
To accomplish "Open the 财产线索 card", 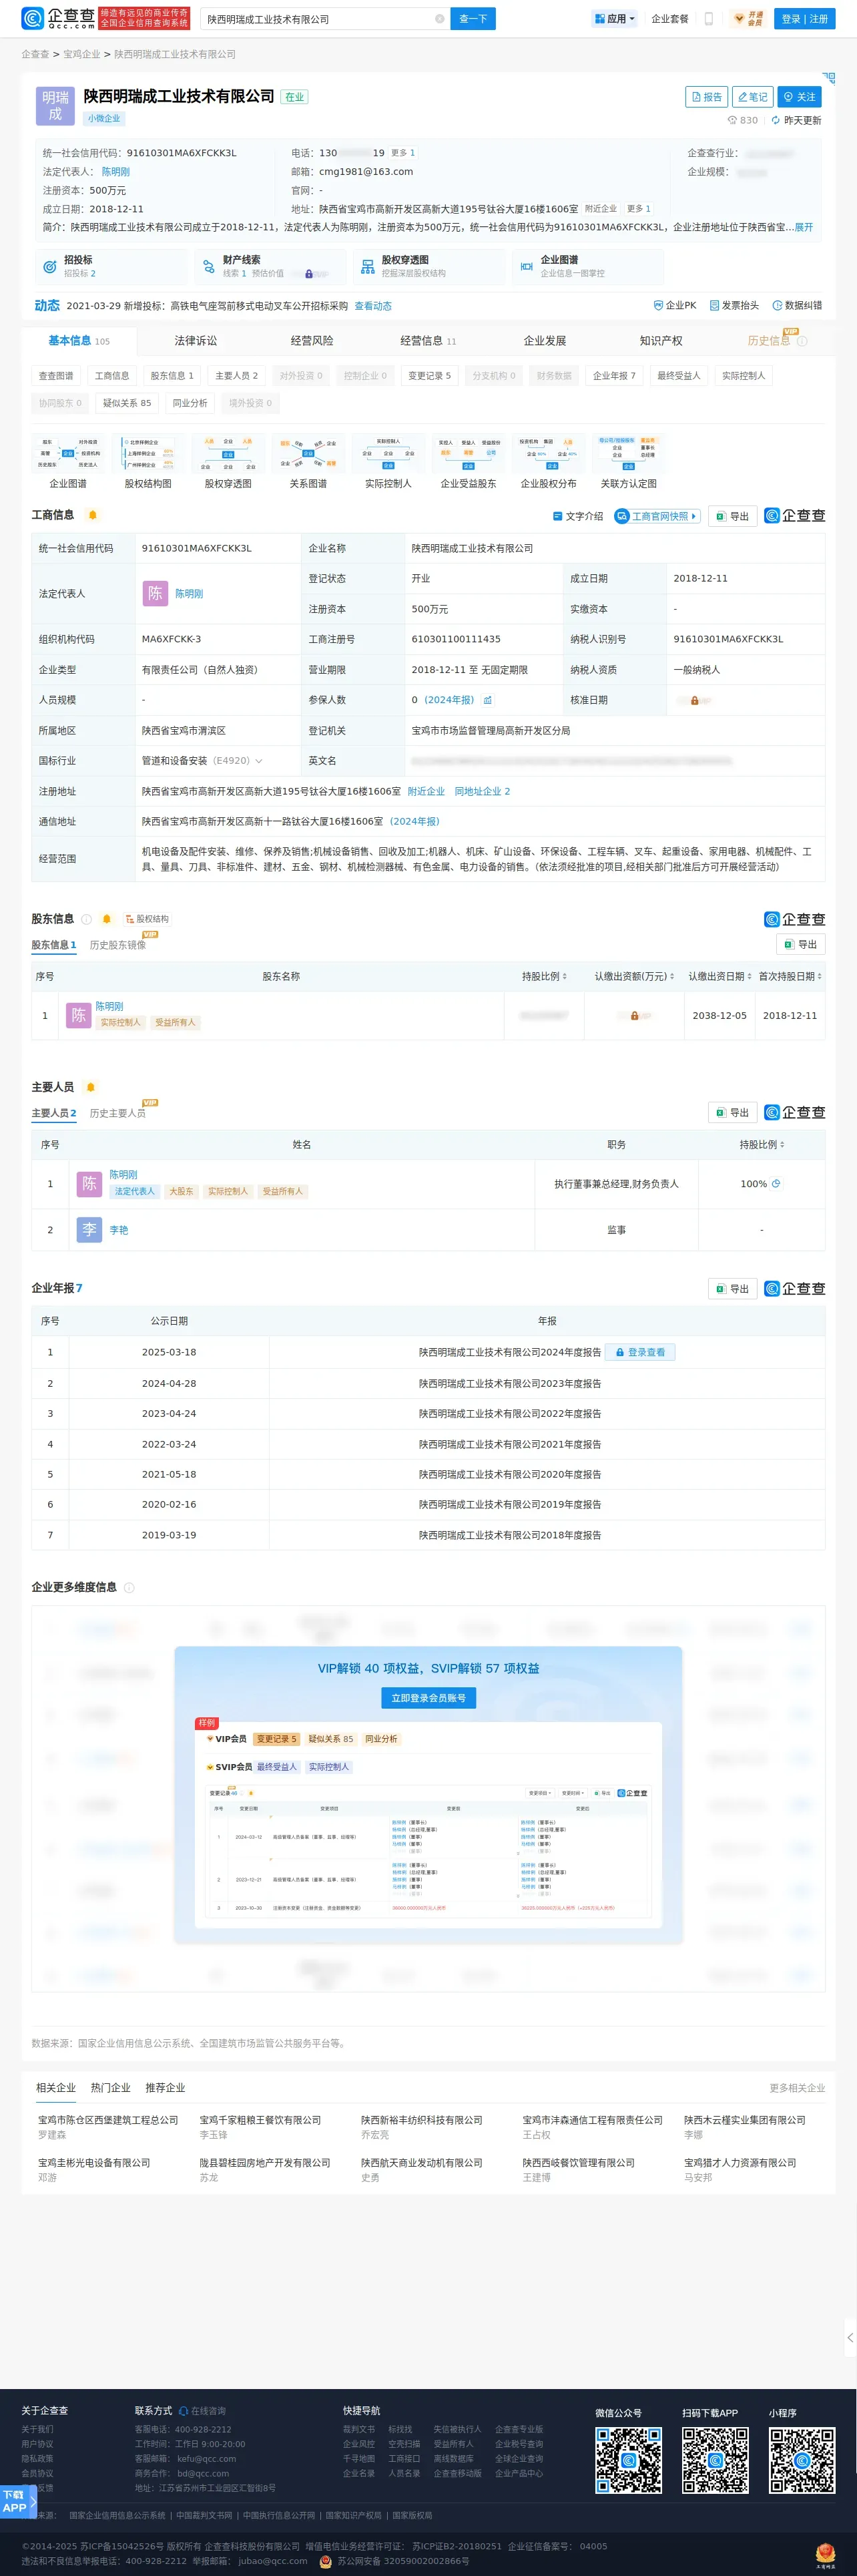I will click(x=270, y=266).
